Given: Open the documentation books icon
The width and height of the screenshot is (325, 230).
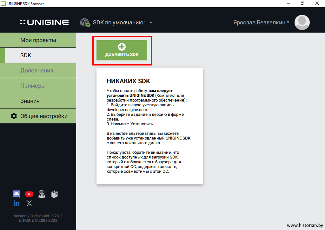Looking at the screenshot, I should coord(55,194).
